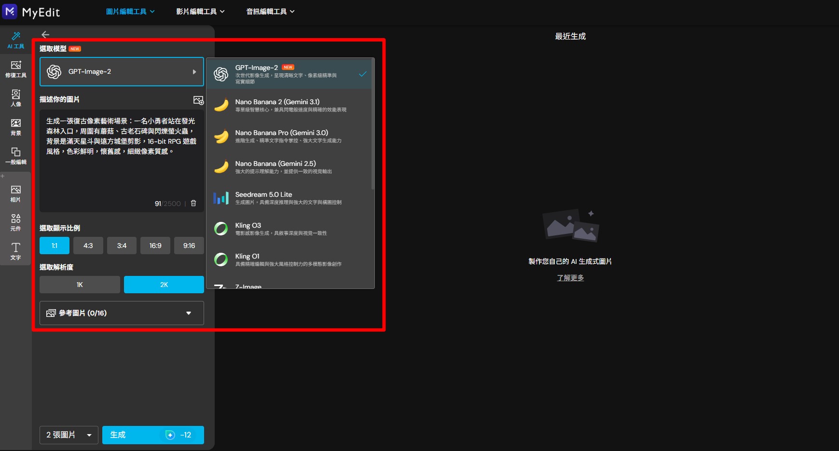Open the 音訊編輯工具 menu
The image size is (839, 451).
tap(270, 12)
